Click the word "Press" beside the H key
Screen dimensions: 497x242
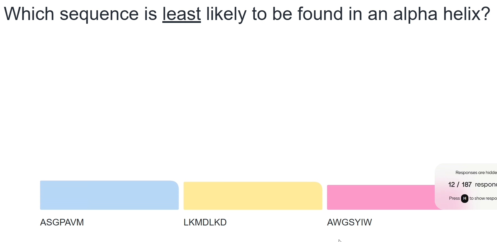(x=454, y=198)
